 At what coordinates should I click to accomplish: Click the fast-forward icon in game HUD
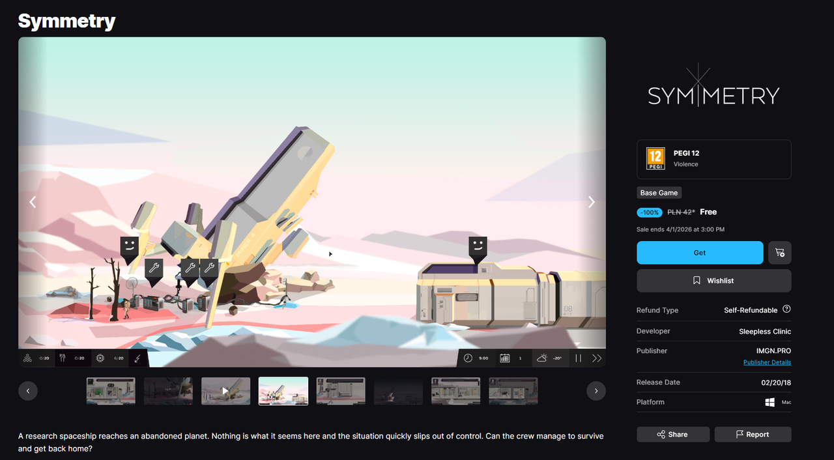[x=596, y=358]
